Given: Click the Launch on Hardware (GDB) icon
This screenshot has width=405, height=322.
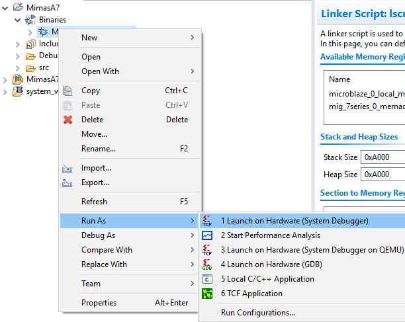Looking at the screenshot, I should [x=207, y=264].
